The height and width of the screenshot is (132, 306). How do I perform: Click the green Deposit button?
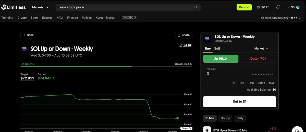click(x=244, y=7)
